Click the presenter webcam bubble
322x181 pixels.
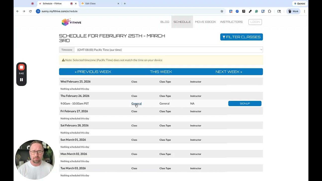point(35,160)
